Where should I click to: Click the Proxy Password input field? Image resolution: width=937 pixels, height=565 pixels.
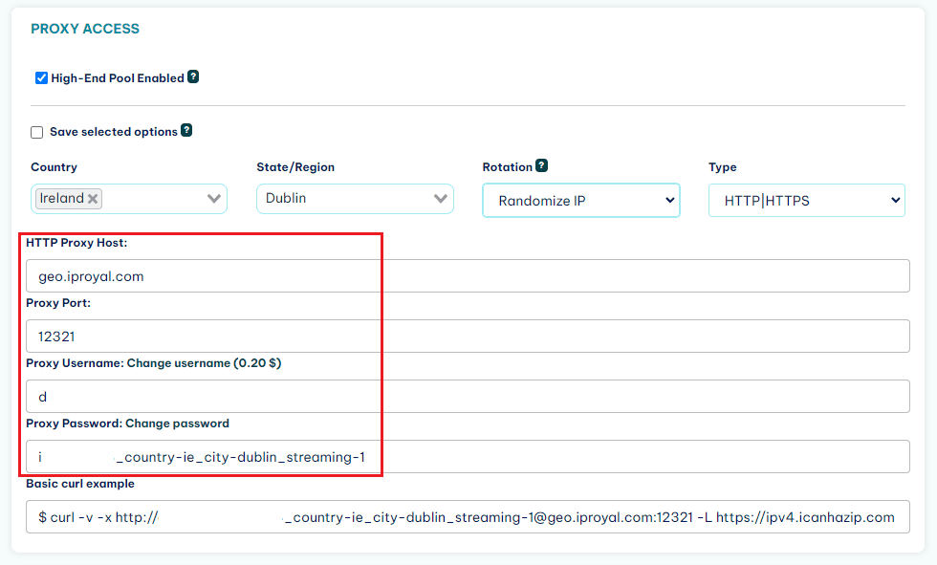(x=468, y=457)
